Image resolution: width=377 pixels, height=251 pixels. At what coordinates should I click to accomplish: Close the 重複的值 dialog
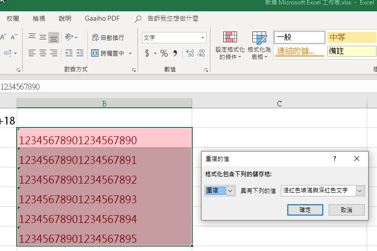(x=357, y=158)
